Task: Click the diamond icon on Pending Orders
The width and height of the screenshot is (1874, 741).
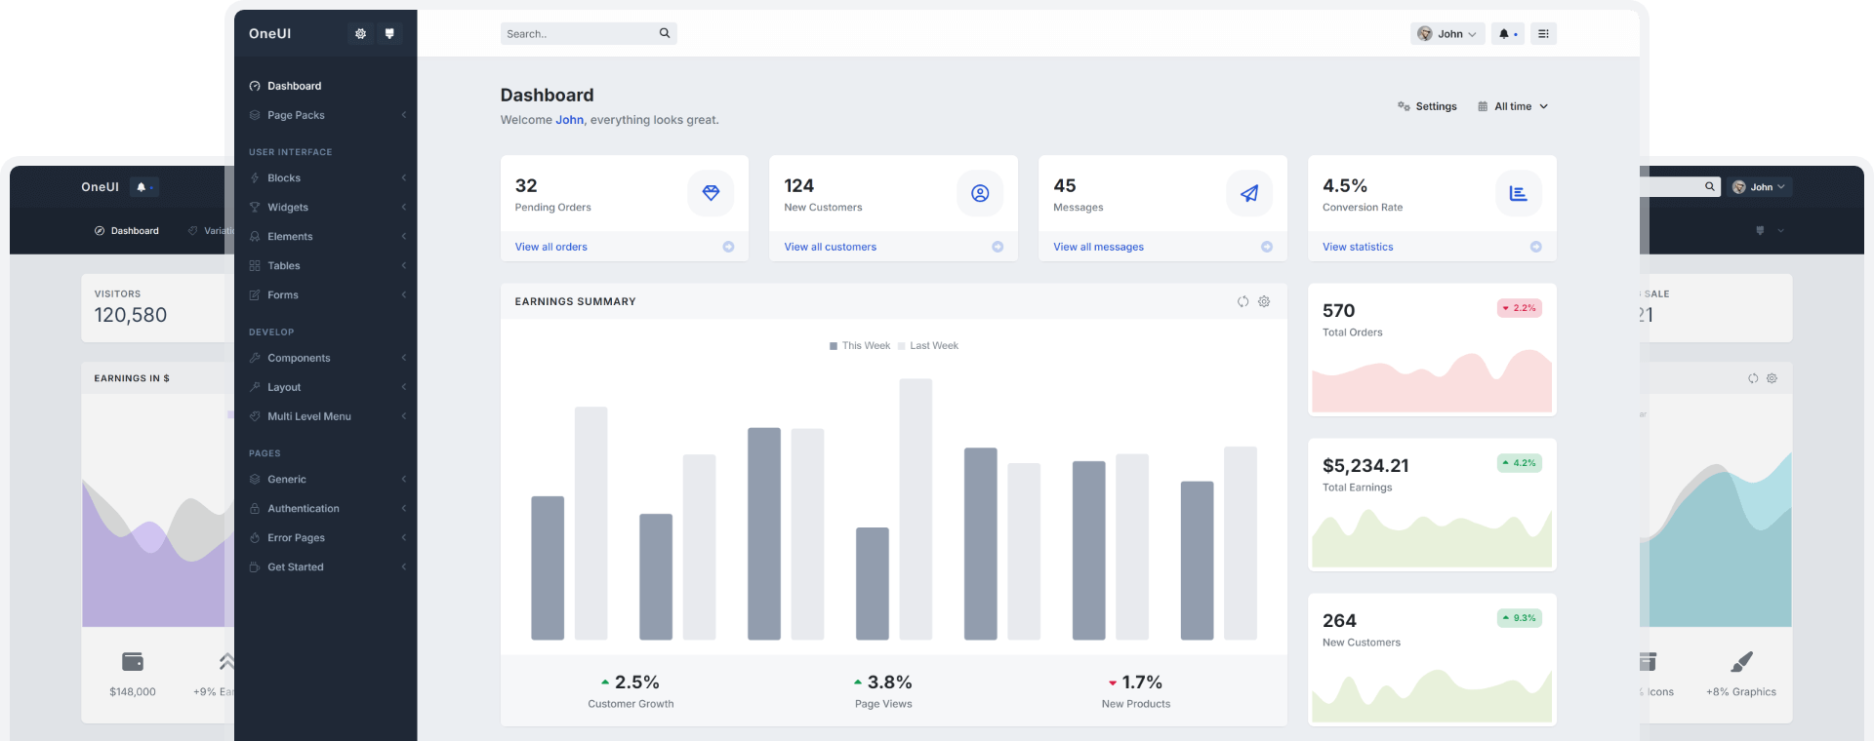Action: pyautogui.click(x=711, y=193)
